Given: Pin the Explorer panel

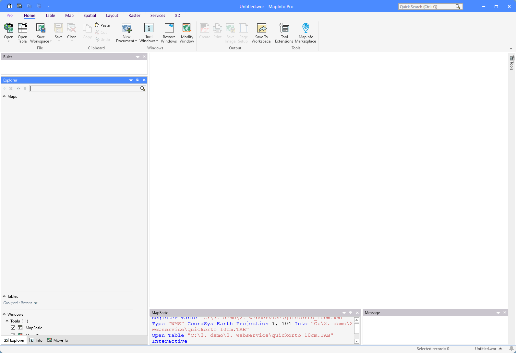Looking at the screenshot, I should click(x=138, y=80).
